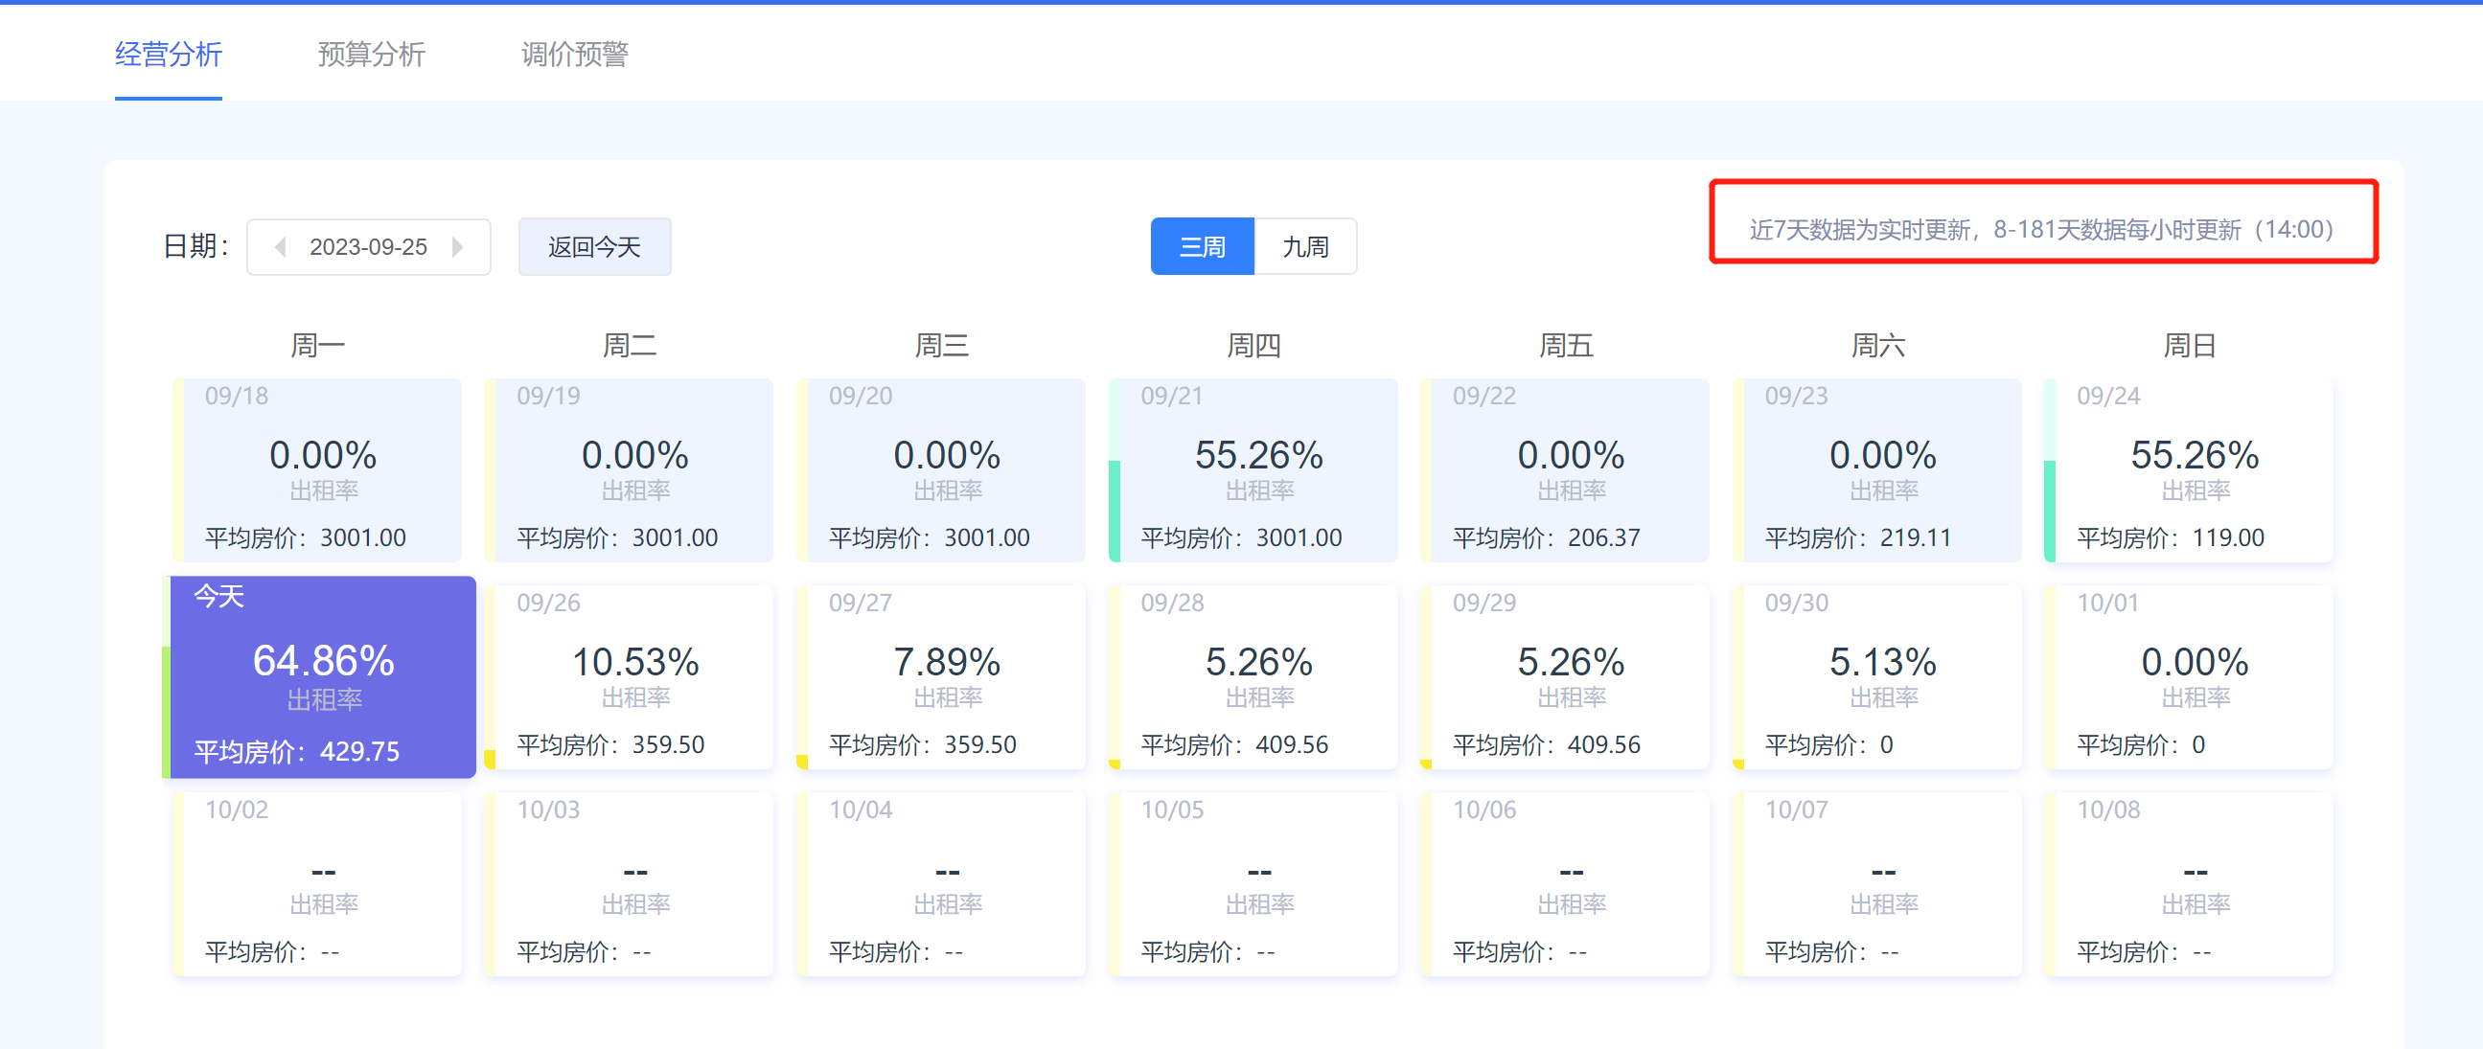
Task: Select the 九周 view toggle
Action: [1305, 247]
